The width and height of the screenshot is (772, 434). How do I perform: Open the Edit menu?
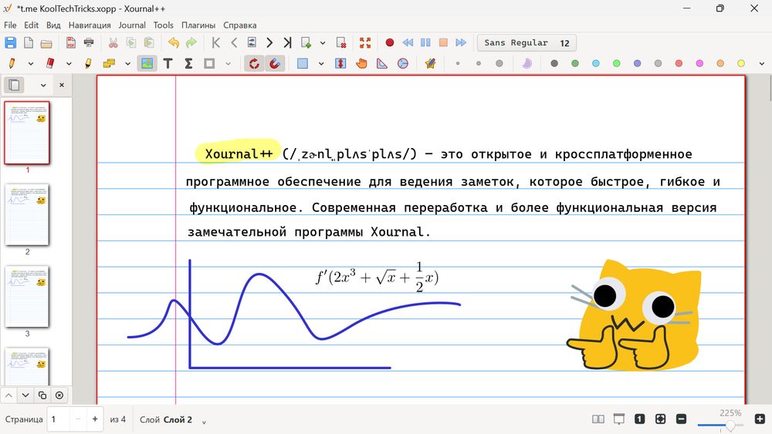[31, 25]
